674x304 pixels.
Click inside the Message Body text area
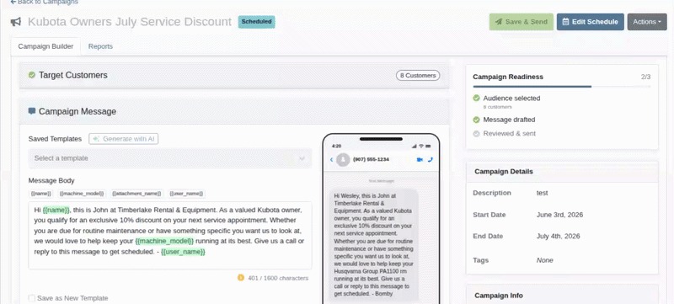coord(170,235)
